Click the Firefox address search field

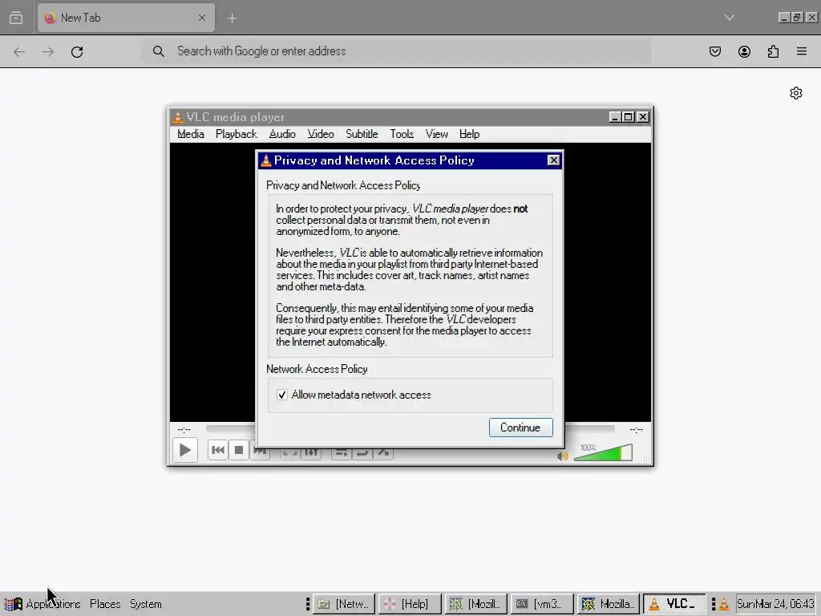click(x=397, y=51)
